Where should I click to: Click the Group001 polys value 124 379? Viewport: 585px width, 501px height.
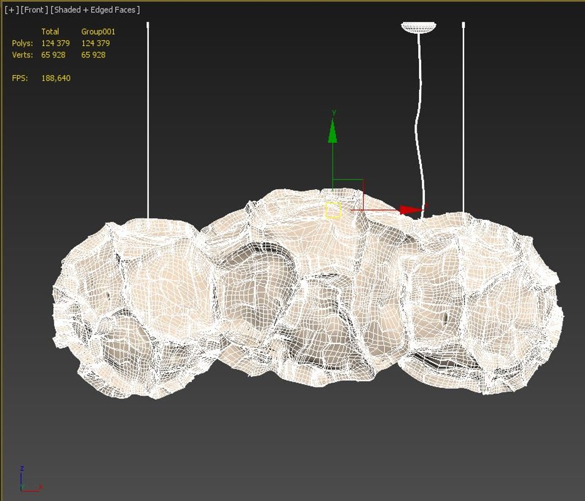(96, 43)
